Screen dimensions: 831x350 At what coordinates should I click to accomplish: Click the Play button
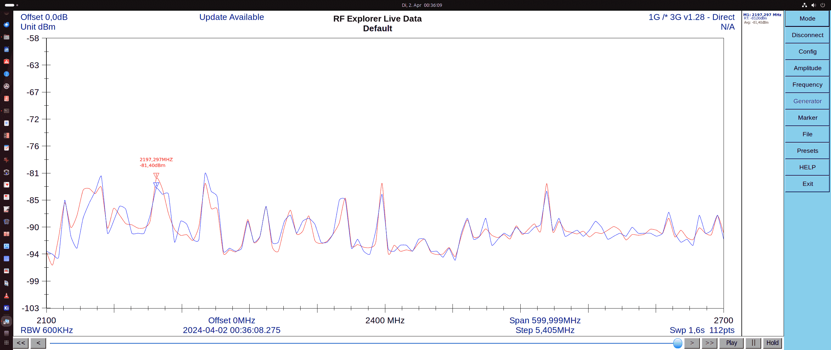(731, 343)
